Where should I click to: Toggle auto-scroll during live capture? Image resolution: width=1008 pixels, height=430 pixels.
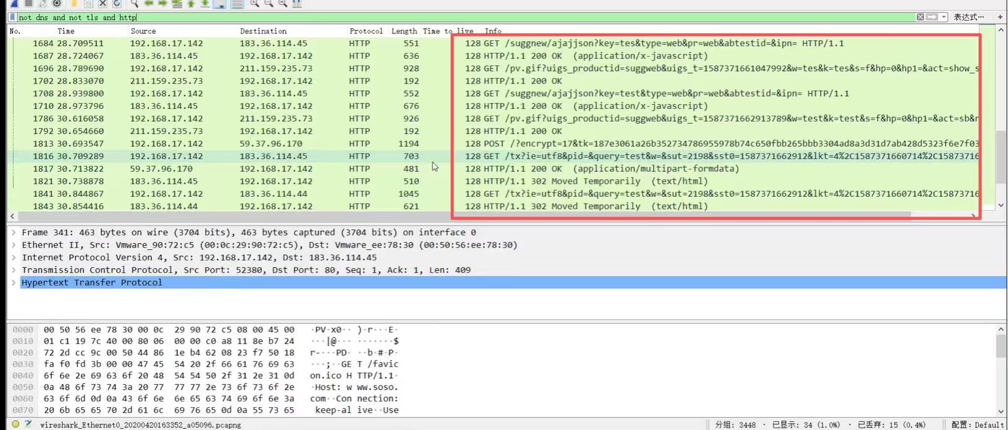click(220, 3)
